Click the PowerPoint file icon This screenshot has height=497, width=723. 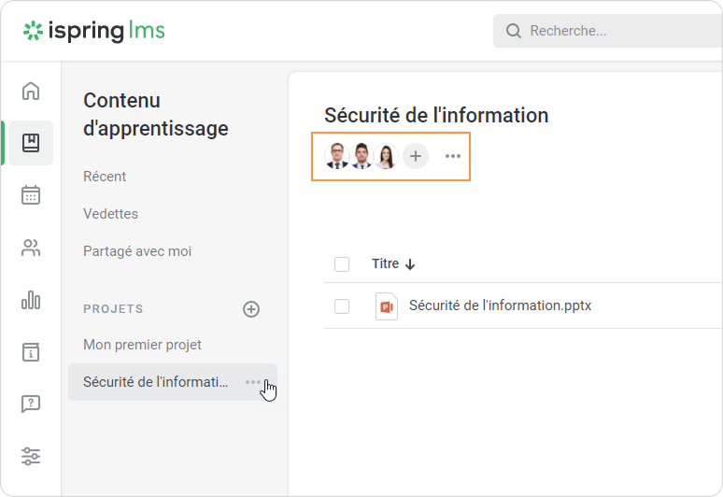click(387, 306)
